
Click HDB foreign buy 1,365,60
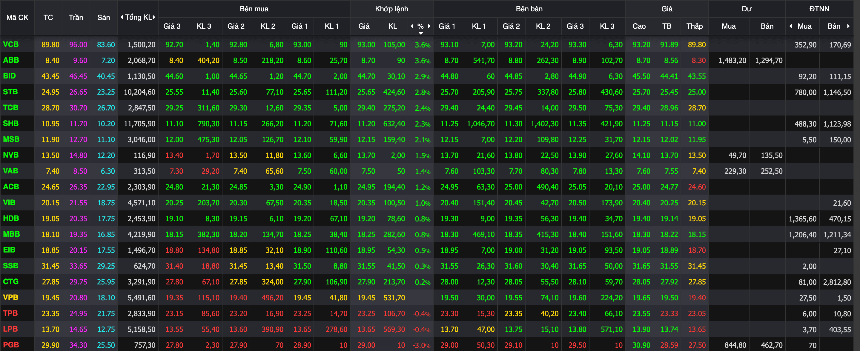coord(803,219)
